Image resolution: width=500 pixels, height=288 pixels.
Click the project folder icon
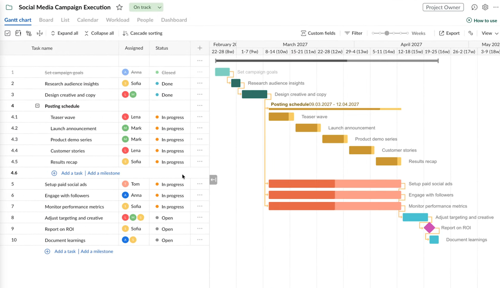[x=9, y=7]
